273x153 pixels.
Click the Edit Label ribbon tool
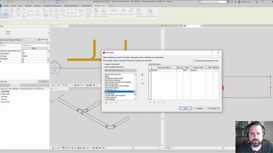(x=96, y=13)
